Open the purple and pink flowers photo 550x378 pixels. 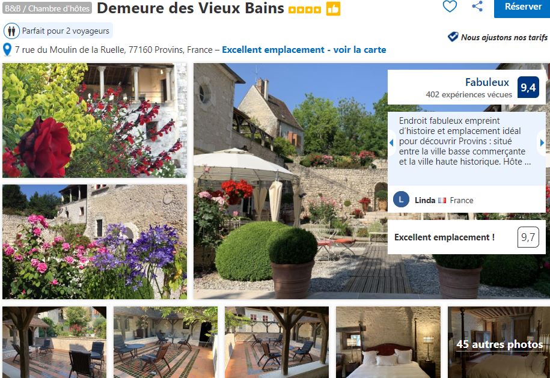tap(95, 242)
